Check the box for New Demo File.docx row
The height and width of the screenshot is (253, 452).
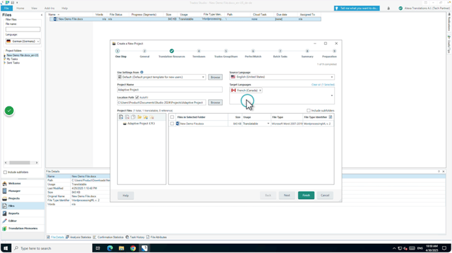[x=172, y=124]
